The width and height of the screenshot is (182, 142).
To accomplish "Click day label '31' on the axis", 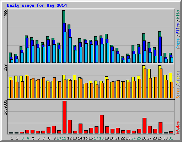I will point(171,138).
